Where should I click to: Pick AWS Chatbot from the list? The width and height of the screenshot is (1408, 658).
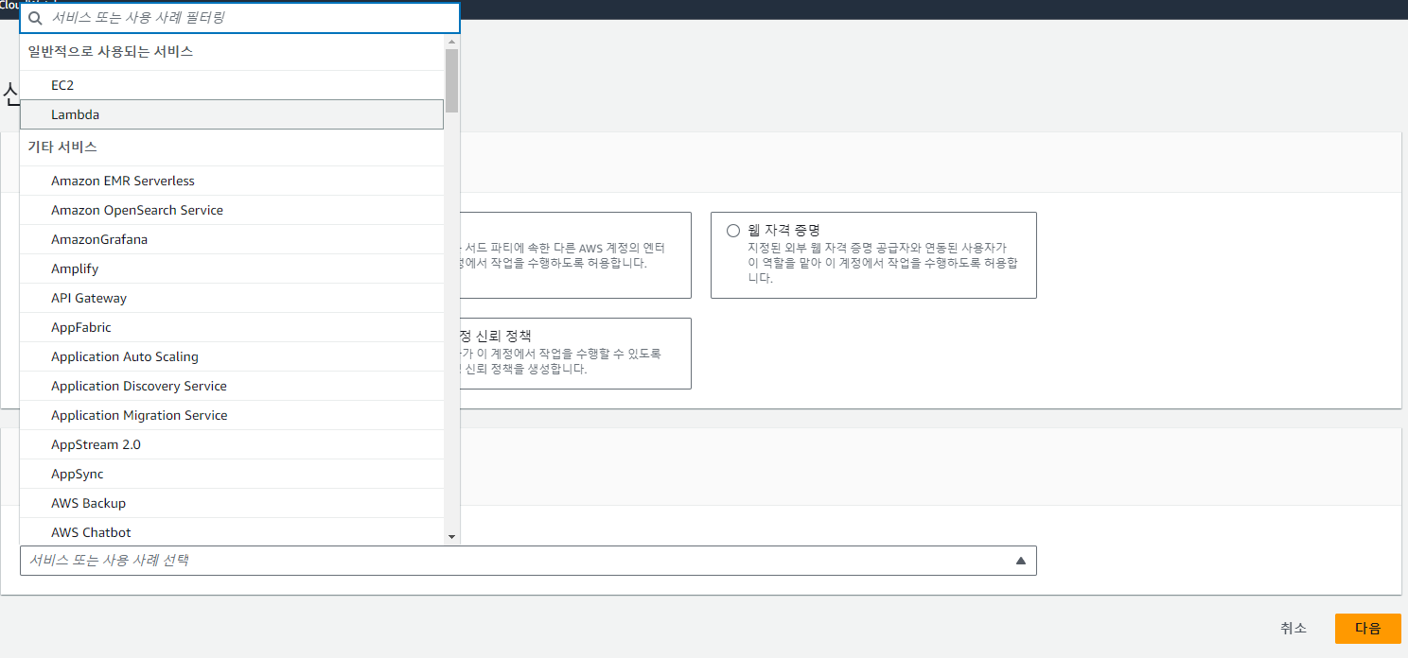232,532
